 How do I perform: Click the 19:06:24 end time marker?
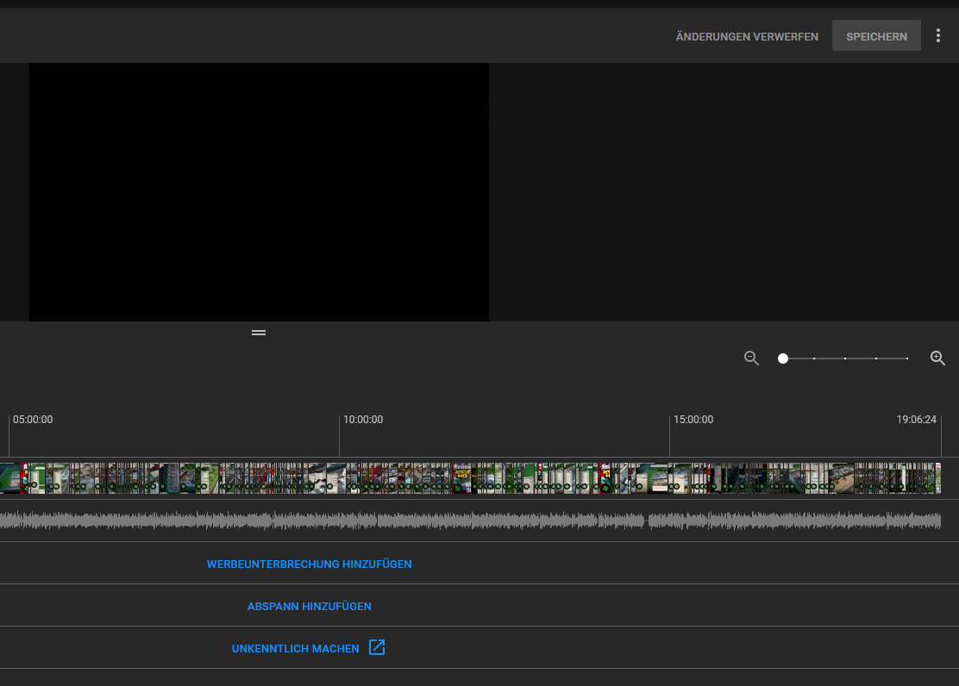pyautogui.click(x=916, y=420)
